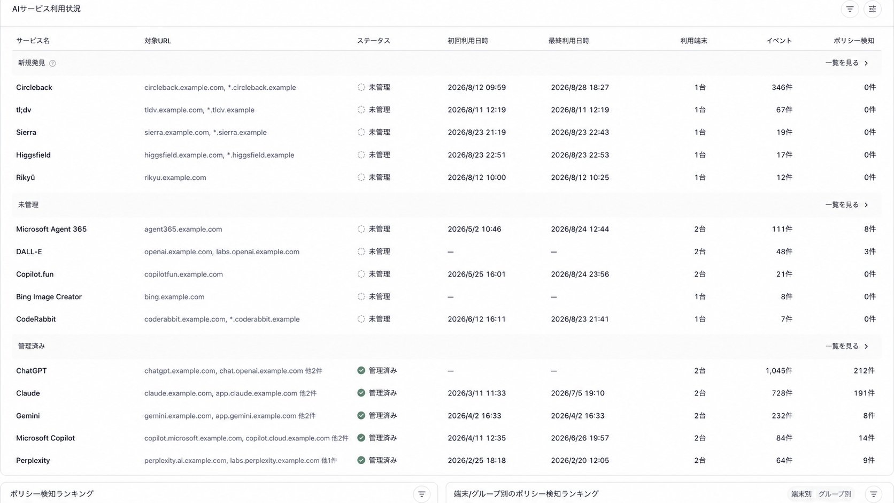Click 未管理 status icon in Copilot.fun row
The width and height of the screenshot is (894, 503).
[x=361, y=274]
